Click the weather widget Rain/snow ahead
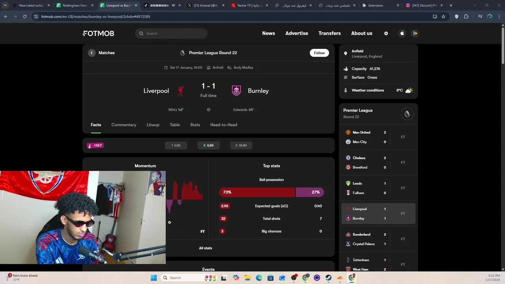The width and height of the screenshot is (505, 284). 22,278
